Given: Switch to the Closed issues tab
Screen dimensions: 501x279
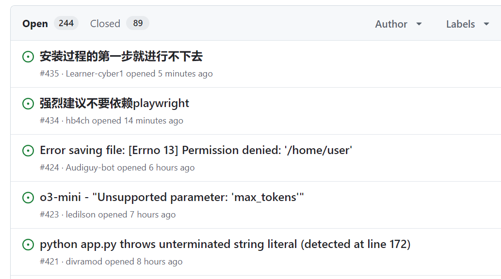Looking at the screenshot, I should click(105, 24).
